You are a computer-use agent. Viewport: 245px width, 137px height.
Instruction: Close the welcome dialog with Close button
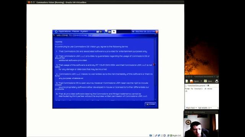(x=150, y=104)
